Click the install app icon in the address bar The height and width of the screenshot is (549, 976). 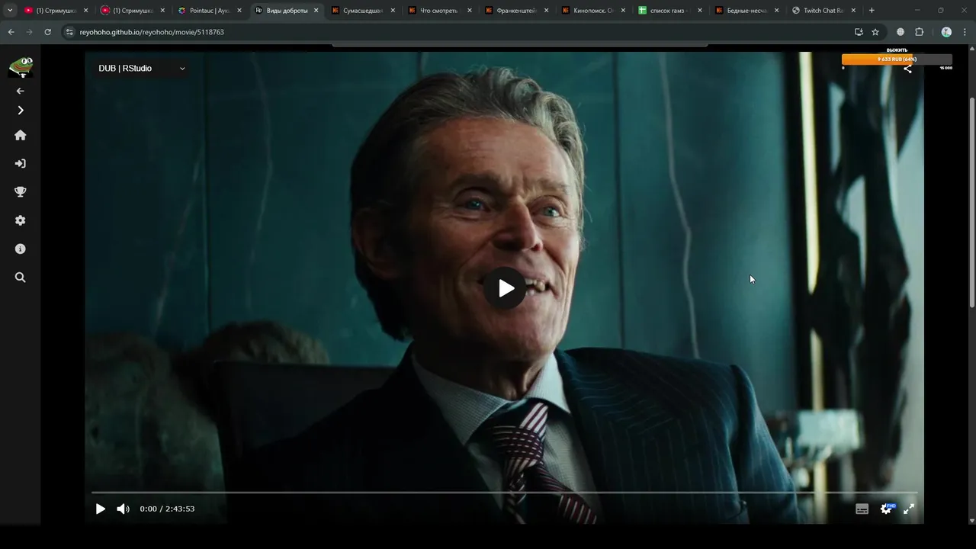coord(859,32)
